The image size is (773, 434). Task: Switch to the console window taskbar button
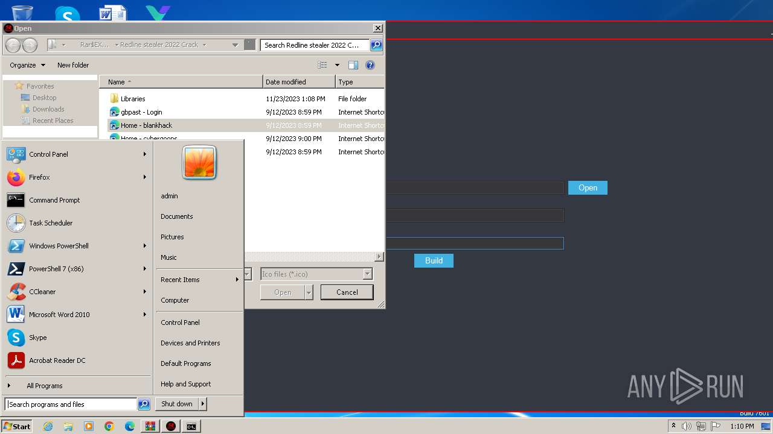click(x=191, y=426)
